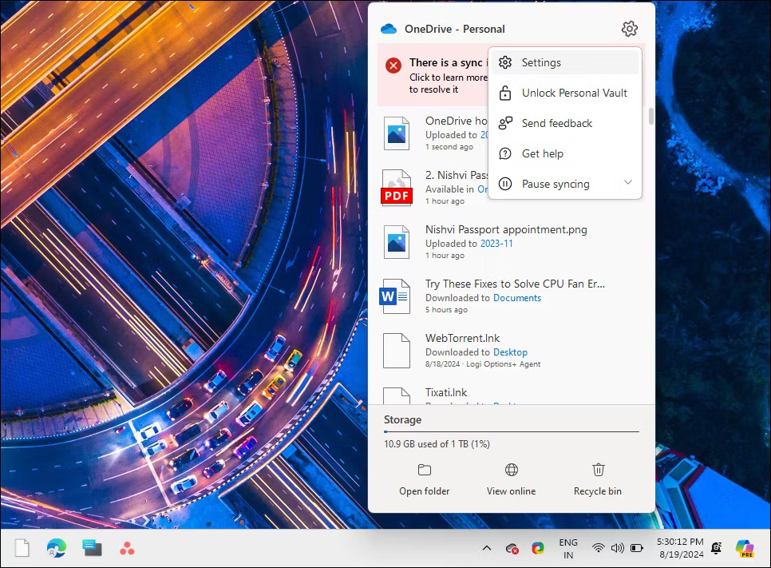The image size is (771, 568).
Task: Toggle the taskbar volume icon to mute
Action: click(x=617, y=549)
